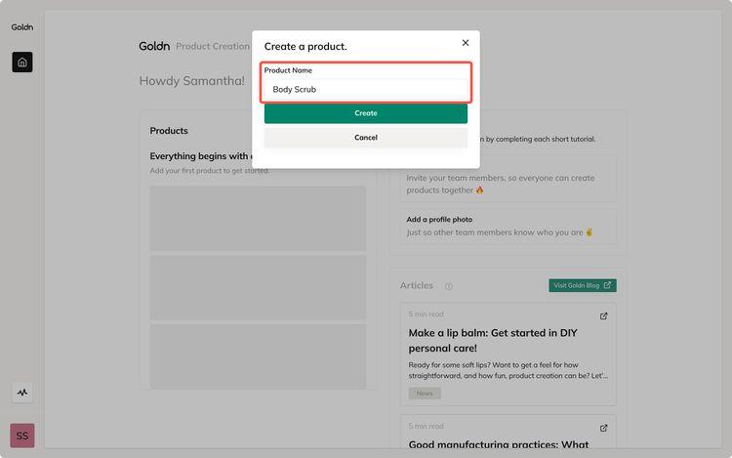Select the News tag on article
732x458 pixels.
pos(425,394)
